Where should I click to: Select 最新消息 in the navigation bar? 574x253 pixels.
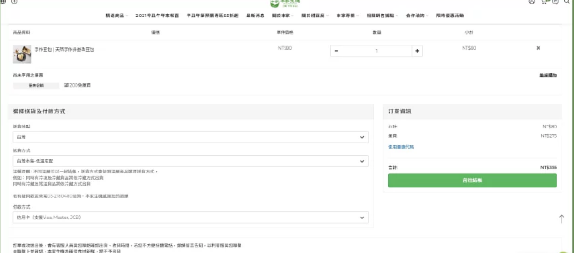255,16
